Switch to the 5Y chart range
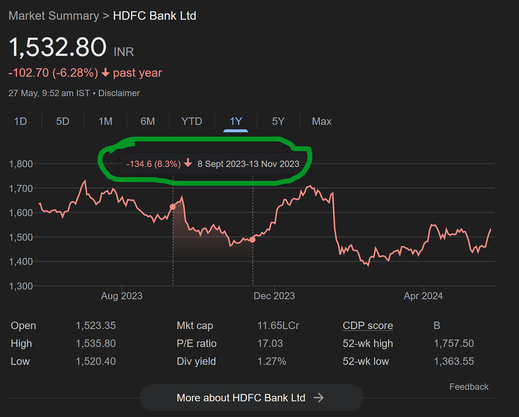 pos(278,121)
